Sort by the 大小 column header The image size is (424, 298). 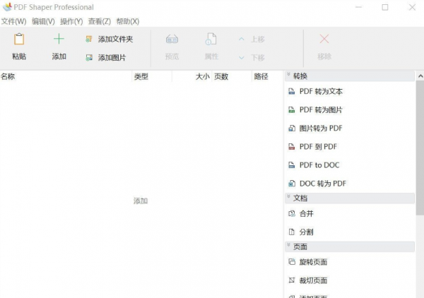click(x=192, y=76)
